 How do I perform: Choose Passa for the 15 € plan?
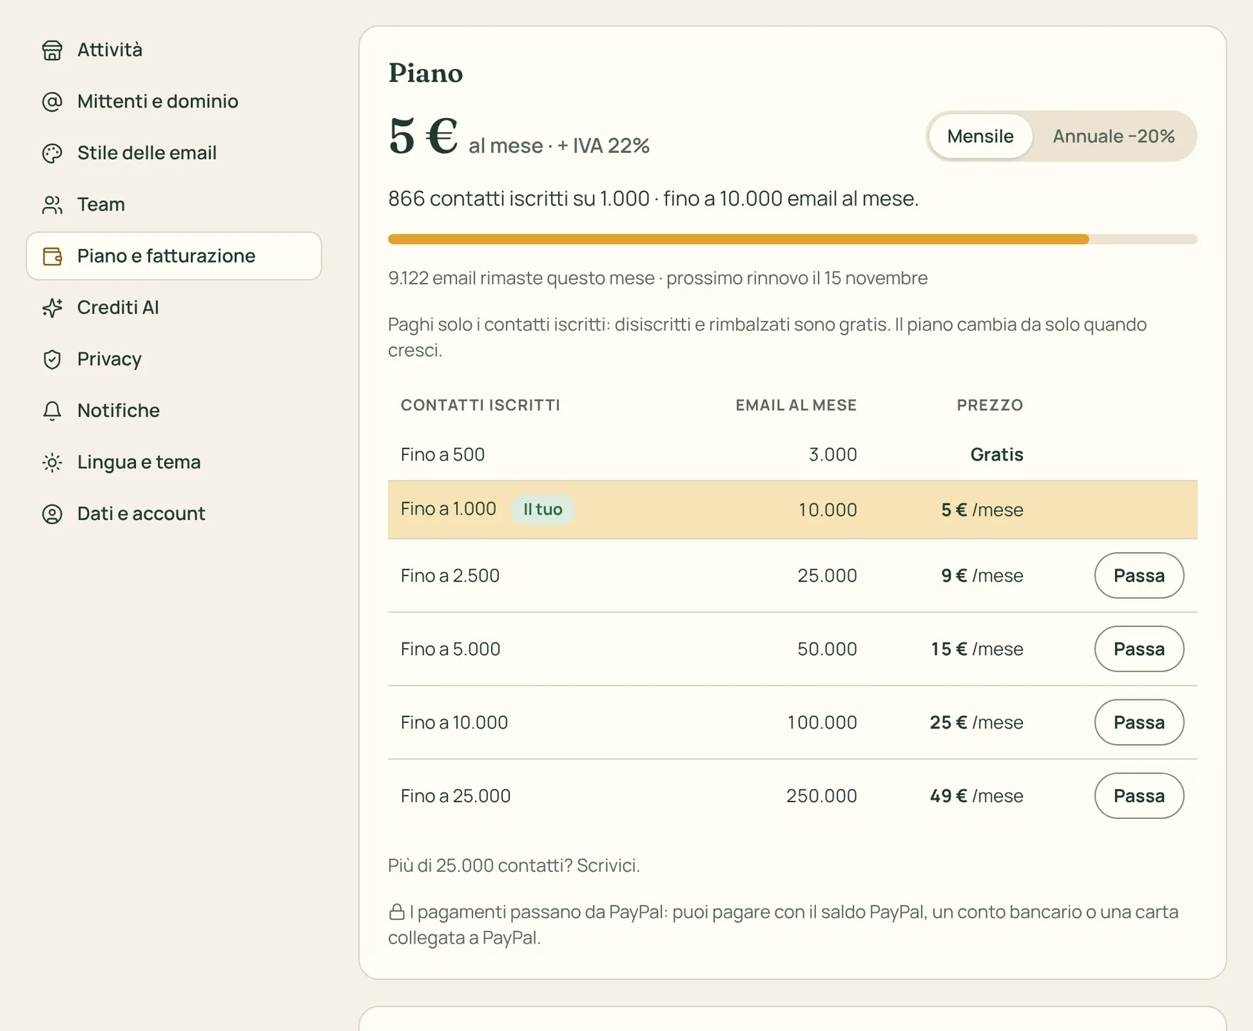pyautogui.click(x=1139, y=649)
